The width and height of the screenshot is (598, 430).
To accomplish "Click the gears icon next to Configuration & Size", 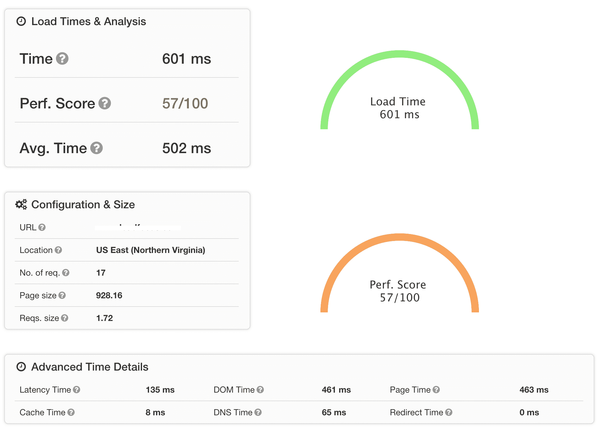I will [x=21, y=204].
